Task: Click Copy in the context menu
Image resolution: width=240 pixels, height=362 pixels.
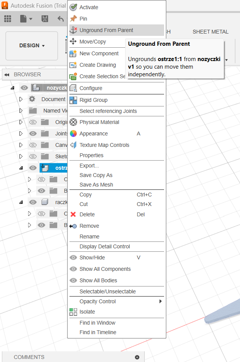Action: pos(86,195)
